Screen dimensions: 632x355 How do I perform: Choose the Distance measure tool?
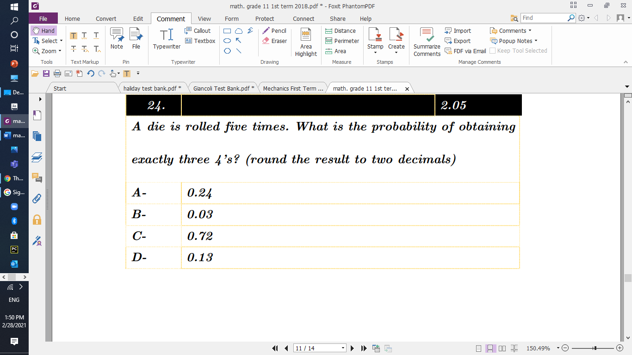point(341,31)
